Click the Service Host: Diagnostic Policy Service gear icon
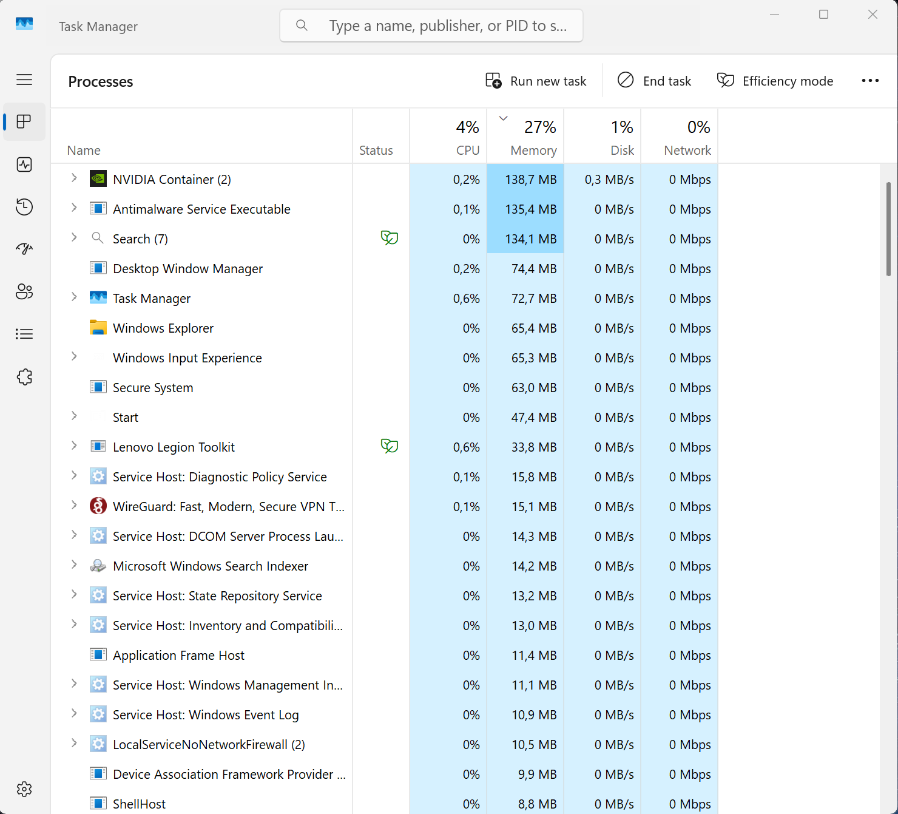The width and height of the screenshot is (898, 814). click(98, 477)
